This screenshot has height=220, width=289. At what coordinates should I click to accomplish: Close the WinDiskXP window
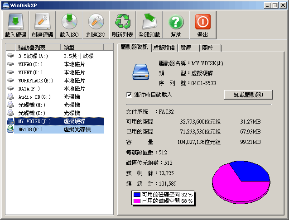(283, 5)
